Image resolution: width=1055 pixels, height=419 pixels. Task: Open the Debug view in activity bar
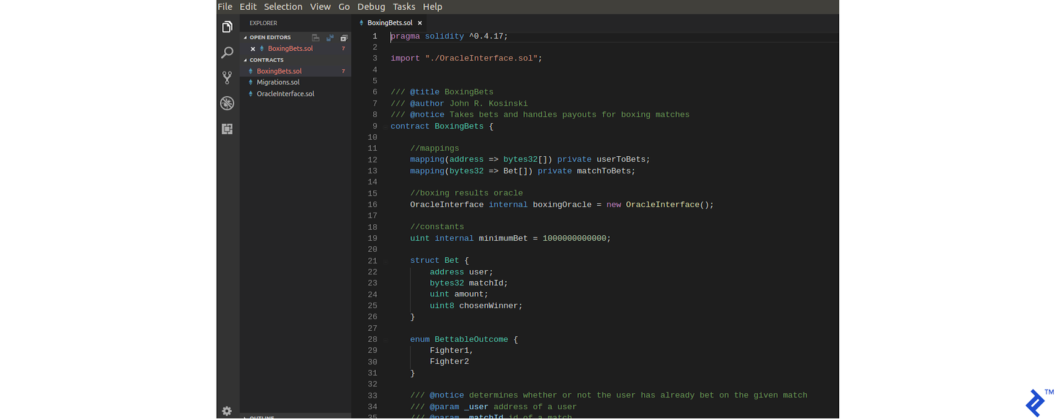coord(227,104)
